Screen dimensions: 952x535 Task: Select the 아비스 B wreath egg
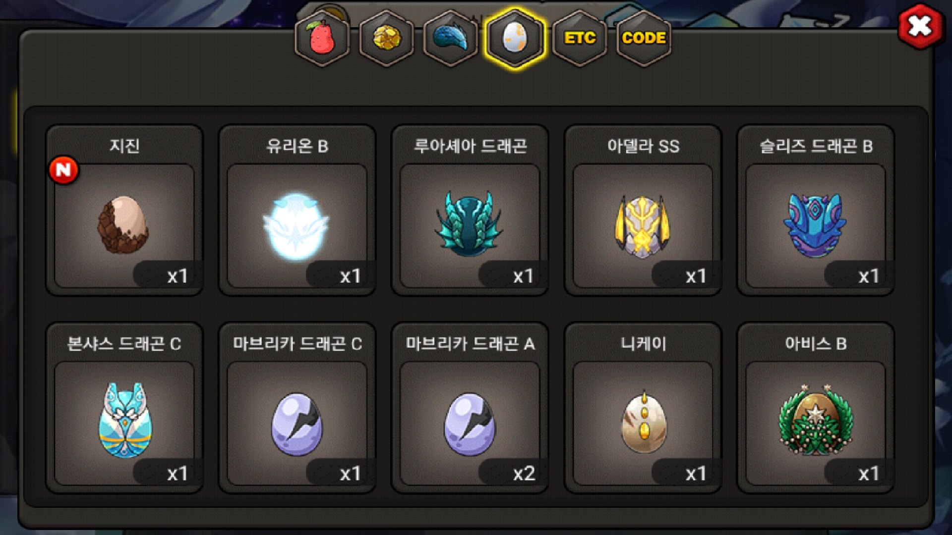(816, 408)
